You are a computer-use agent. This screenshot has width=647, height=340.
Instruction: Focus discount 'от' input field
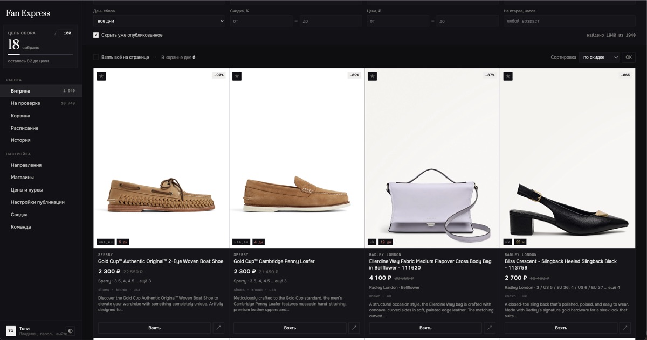pos(260,21)
